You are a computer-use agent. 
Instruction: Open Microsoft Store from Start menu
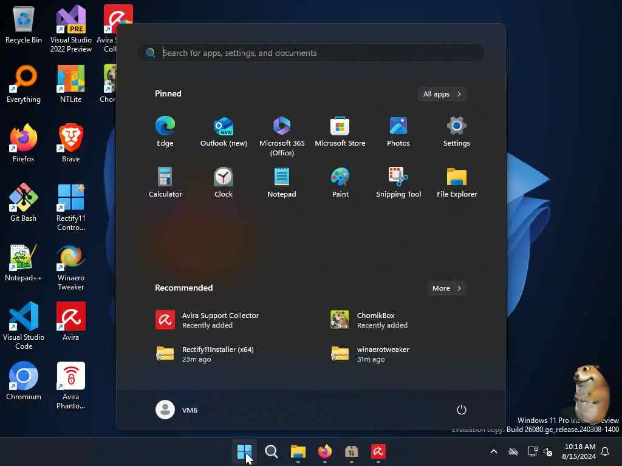[340, 132]
